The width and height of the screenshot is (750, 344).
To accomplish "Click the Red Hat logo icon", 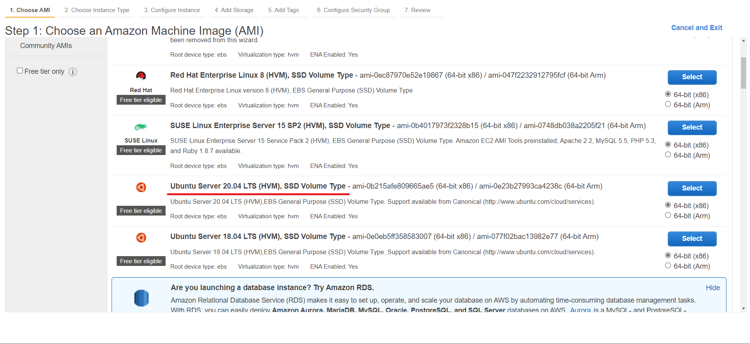I will point(141,76).
